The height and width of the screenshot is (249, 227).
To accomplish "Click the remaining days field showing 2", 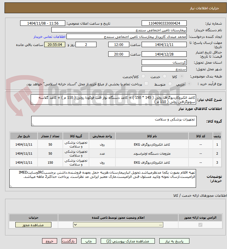I will pos(86,45).
